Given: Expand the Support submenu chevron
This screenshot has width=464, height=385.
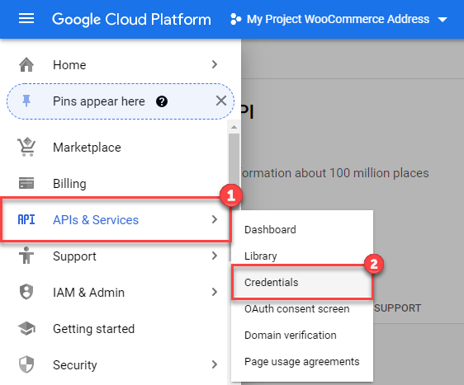Looking at the screenshot, I should point(215,256).
